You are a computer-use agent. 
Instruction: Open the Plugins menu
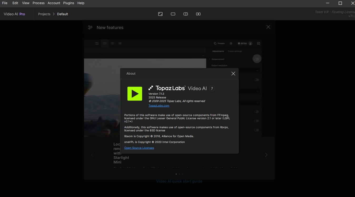pyautogui.click(x=68, y=3)
